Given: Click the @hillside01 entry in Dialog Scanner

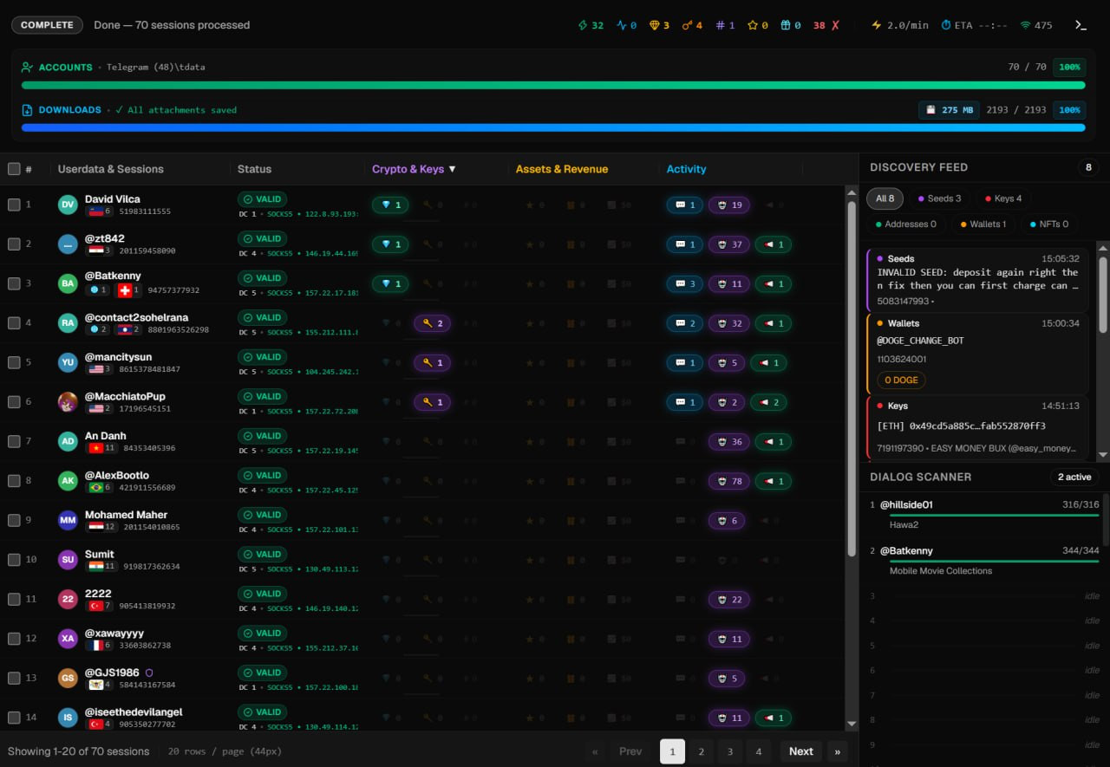Looking at the screenshot, I should [x=984, y=515].
